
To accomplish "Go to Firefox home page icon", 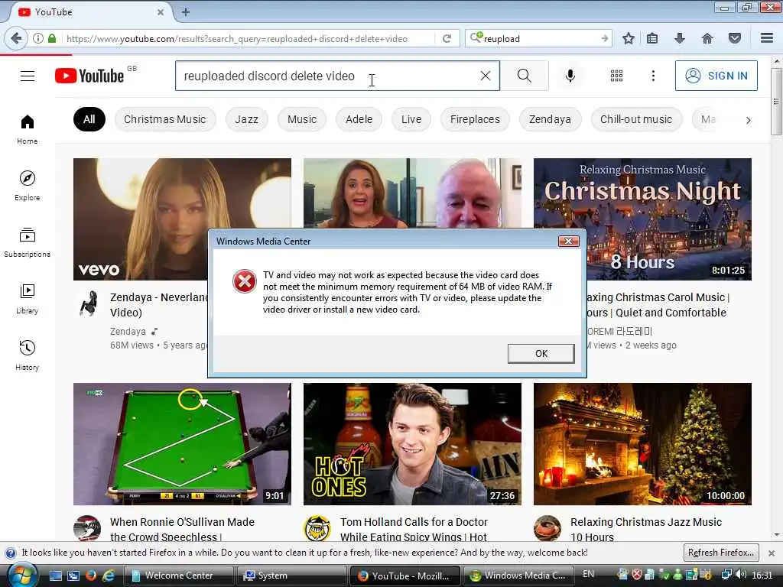I will pos(707,38).
